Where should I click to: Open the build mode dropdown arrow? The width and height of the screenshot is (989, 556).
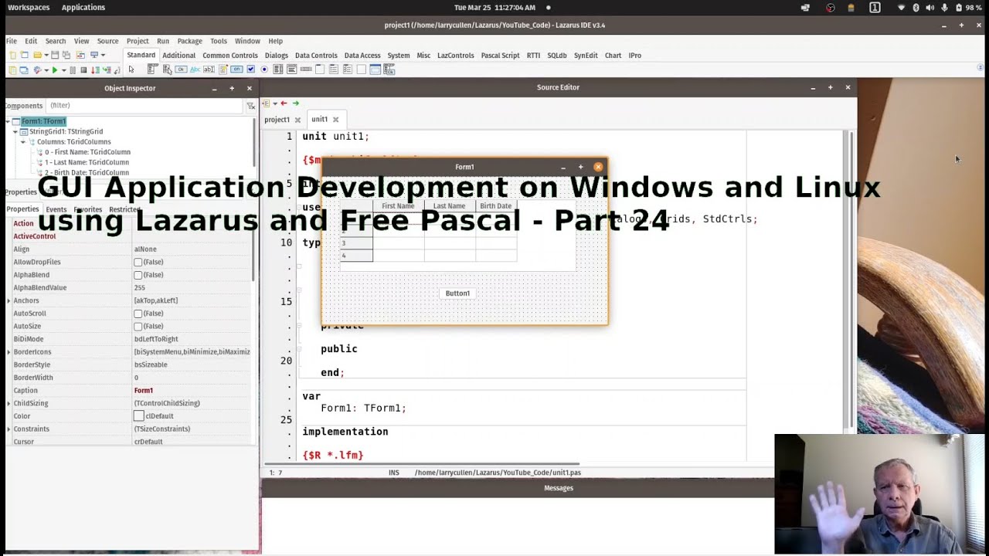[x=46, y=70]
